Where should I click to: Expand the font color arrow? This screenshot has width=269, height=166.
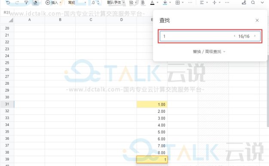(x=157, y=3)
